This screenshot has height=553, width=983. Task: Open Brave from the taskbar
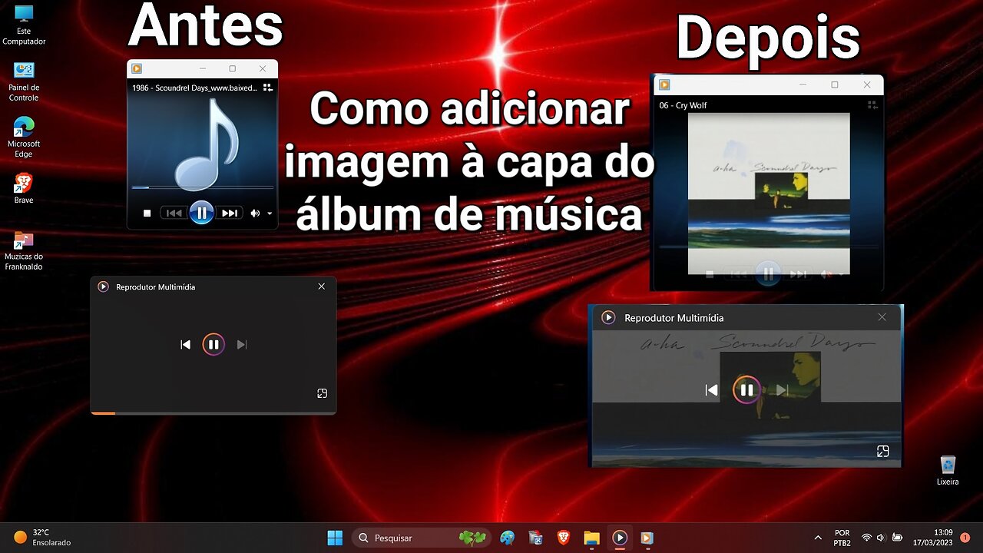pyautogui.click(x=564, y=538)
